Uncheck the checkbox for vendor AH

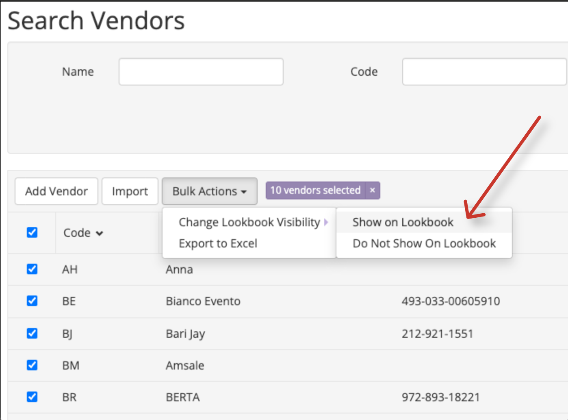pyautogui.click(x=32, y=269)
